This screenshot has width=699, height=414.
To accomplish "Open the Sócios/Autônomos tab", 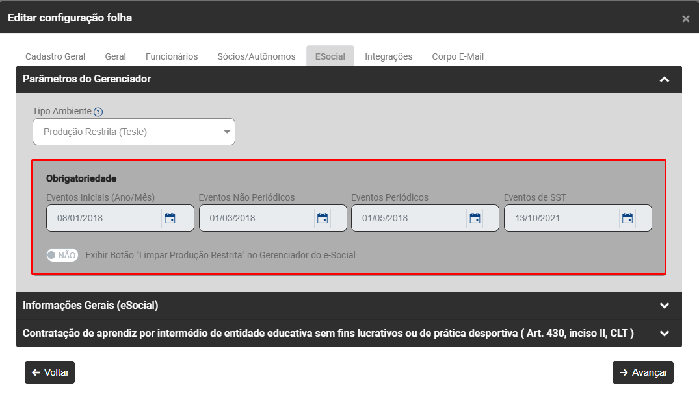I will pos(256,56).
